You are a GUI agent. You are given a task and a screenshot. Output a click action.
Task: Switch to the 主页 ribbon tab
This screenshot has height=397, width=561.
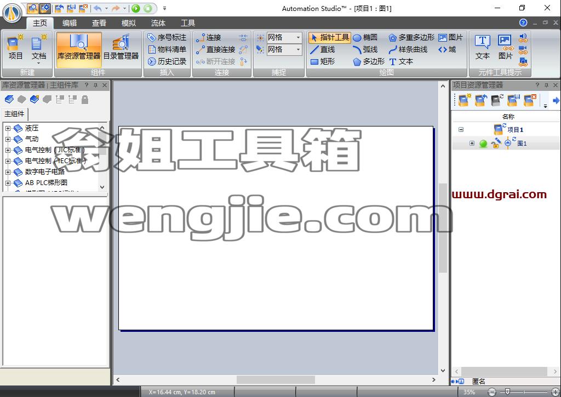click(x=39, y=23)
